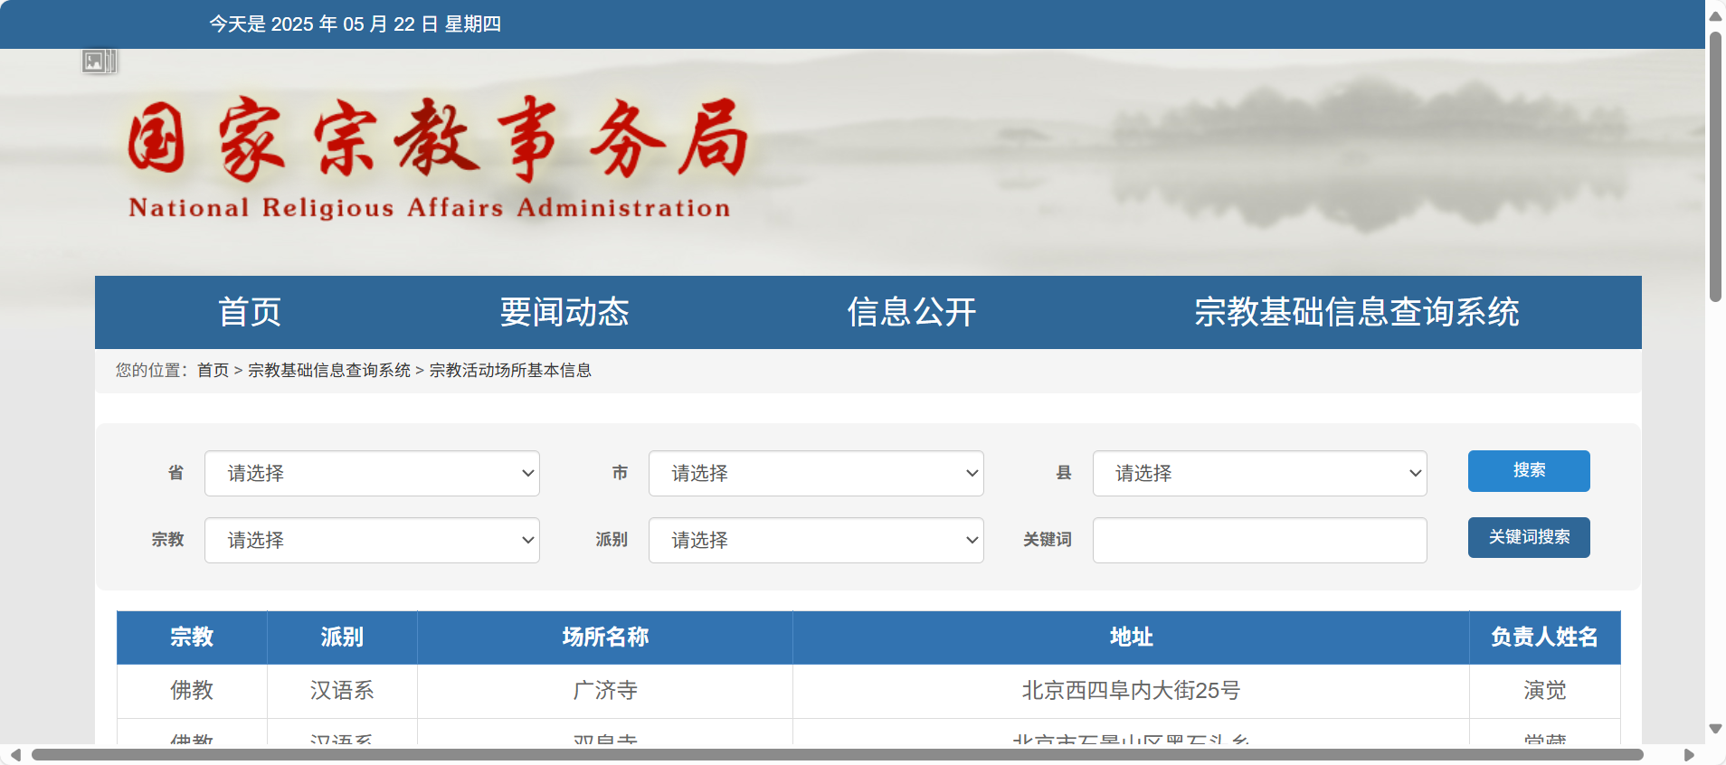1726x765 pixels.
Task: Open the 市 city dropdown
Action: [x=815, y=473]
